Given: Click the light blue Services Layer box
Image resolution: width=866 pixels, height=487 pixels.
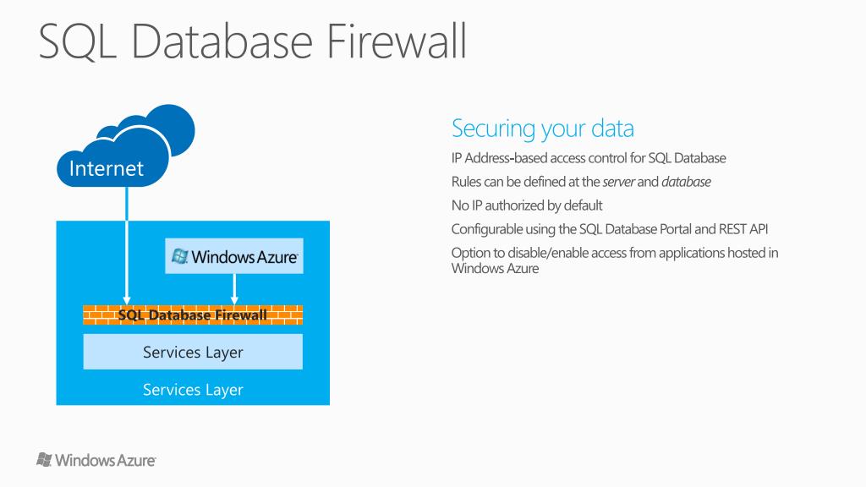Looking at the screenshot, I should tap(193, 352).
